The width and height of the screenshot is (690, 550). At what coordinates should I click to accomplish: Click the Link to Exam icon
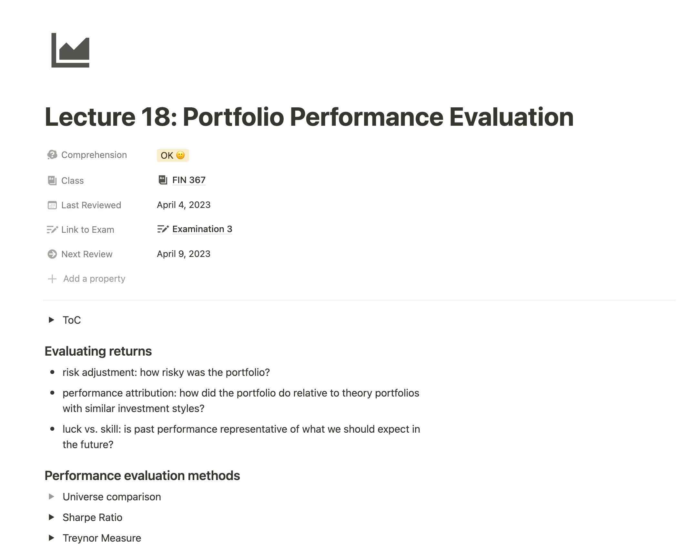point(52,230)
